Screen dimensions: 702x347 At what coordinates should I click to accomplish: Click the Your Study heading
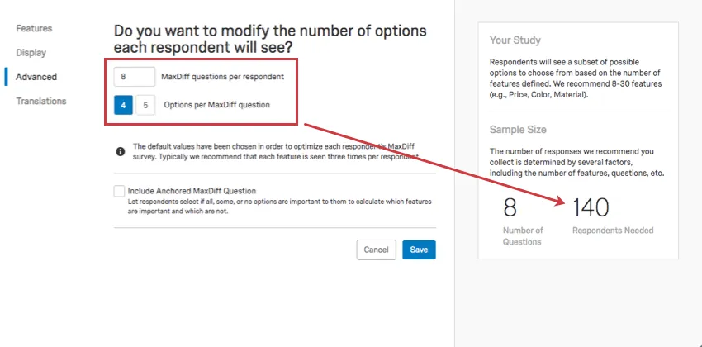(515, 40)
